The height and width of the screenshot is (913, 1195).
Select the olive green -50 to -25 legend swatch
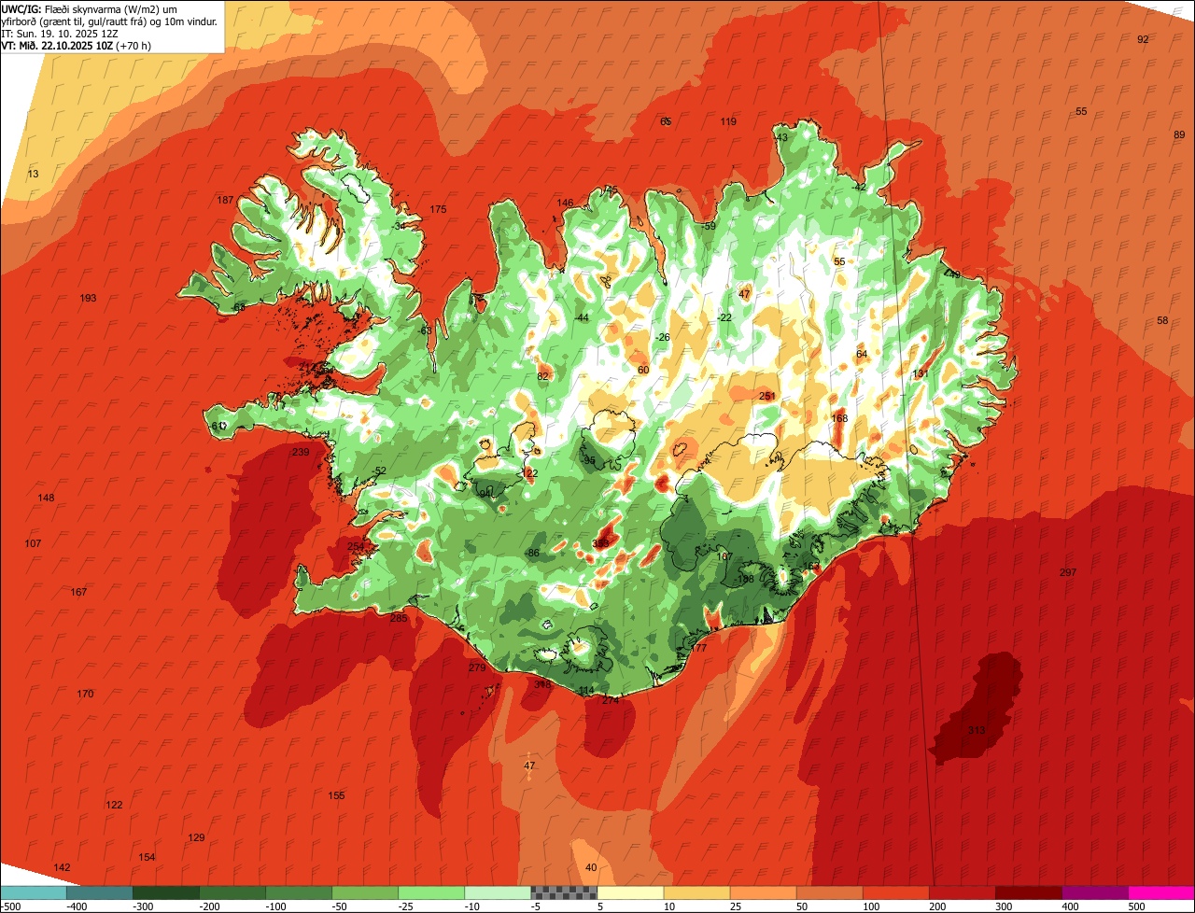point(365,892)
